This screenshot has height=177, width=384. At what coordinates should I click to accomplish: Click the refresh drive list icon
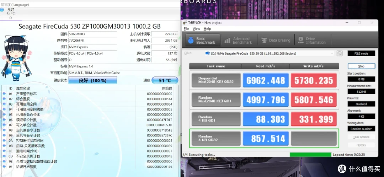[x=340, y=53]
